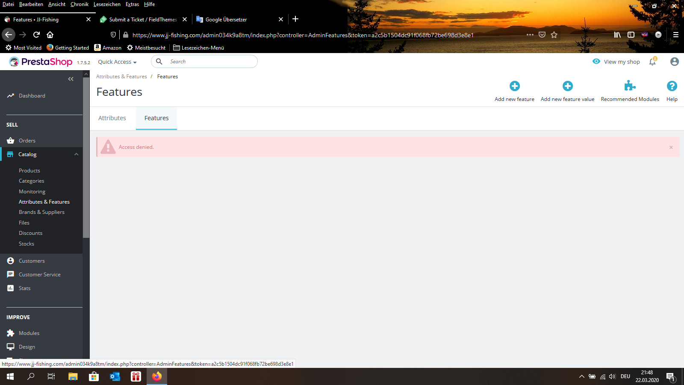Dismiss the Access denied alert
Image resolution: width=684 pixels, height=385 pixels.
[671, 147]
